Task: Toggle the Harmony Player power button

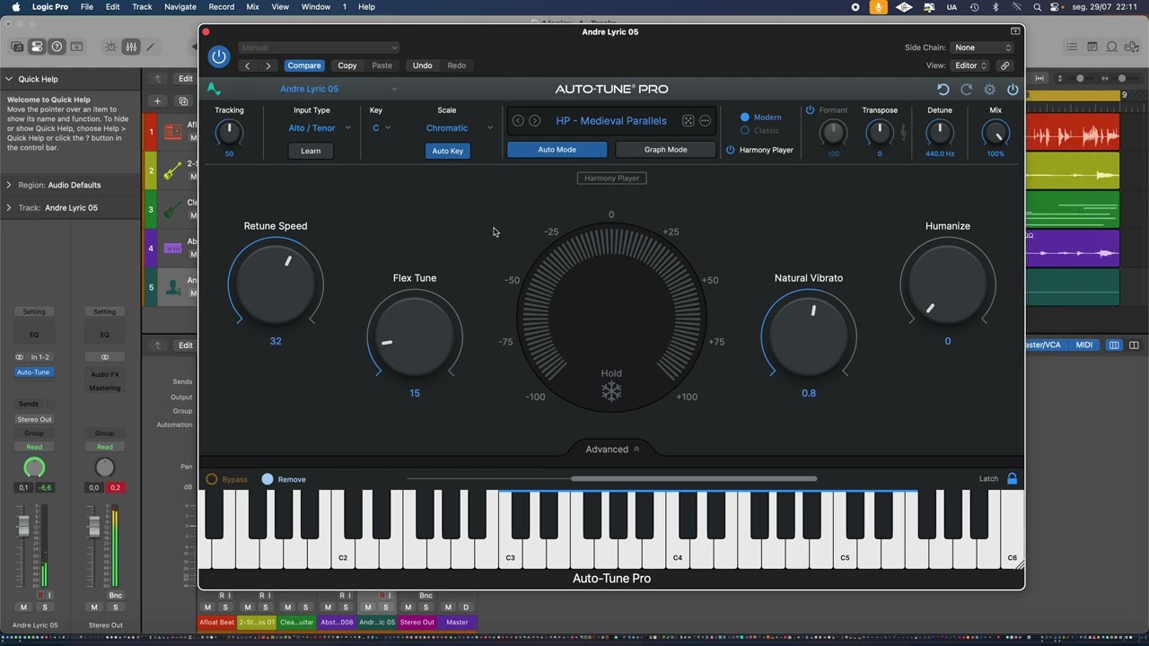Action: (730, 150)
